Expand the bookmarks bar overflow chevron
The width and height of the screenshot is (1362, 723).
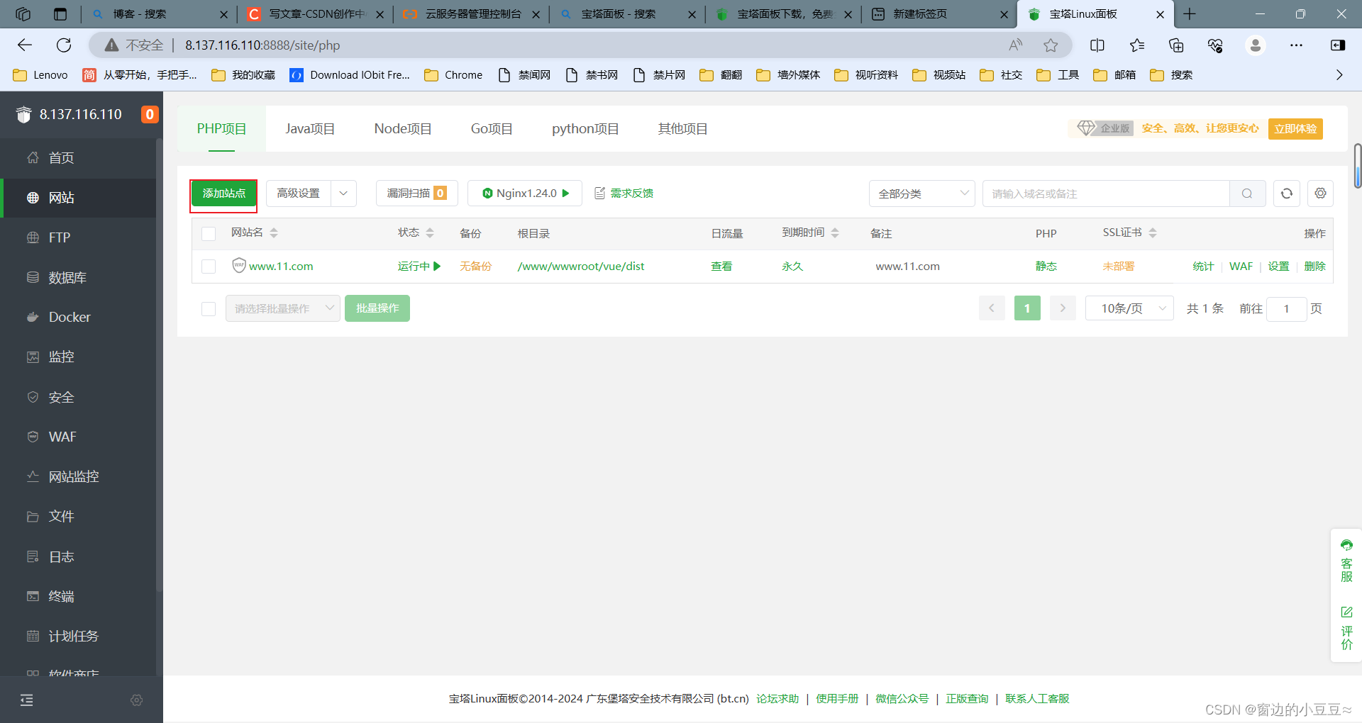point(1339,75)
